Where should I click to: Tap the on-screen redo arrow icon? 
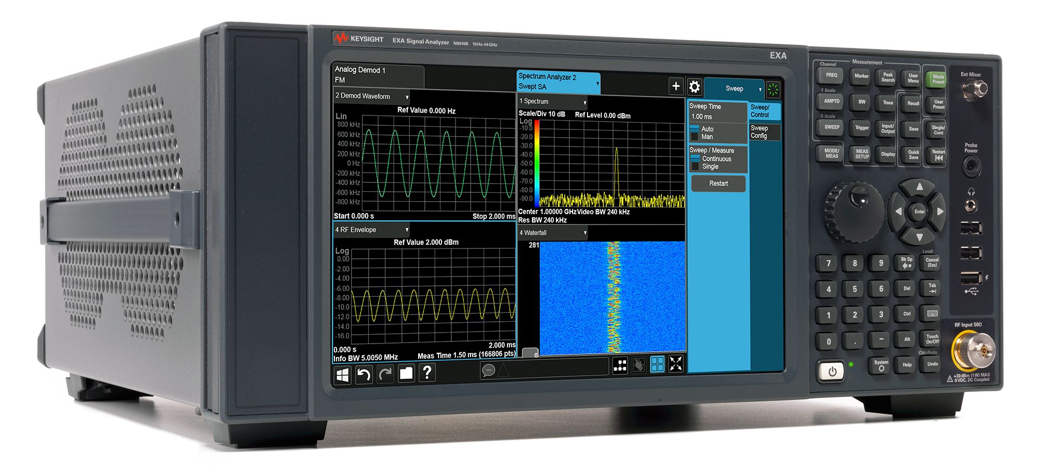[x=385, y=374]
